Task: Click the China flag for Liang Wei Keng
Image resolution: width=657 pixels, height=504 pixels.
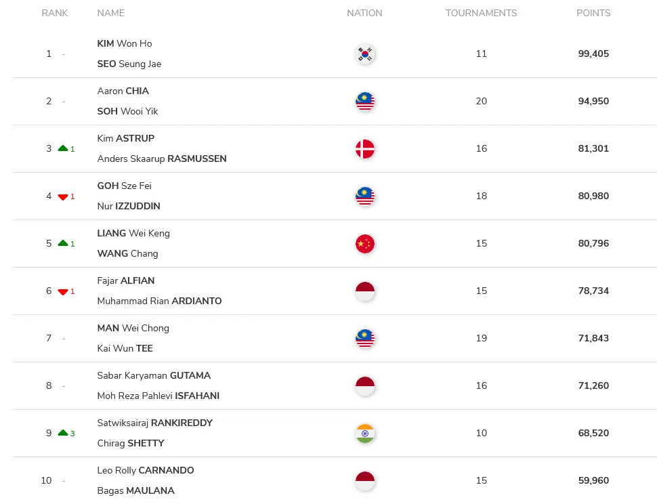Action: coord(364,243)
